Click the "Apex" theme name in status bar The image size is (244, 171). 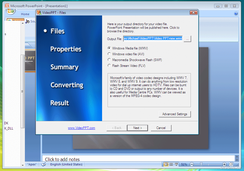pos(32,164)
